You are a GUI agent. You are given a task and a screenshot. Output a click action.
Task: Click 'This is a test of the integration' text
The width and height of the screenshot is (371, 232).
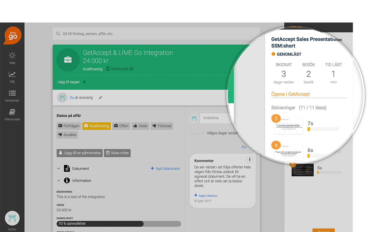[x=81, y=197]
